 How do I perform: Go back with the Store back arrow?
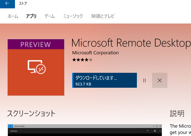(7, 4)
